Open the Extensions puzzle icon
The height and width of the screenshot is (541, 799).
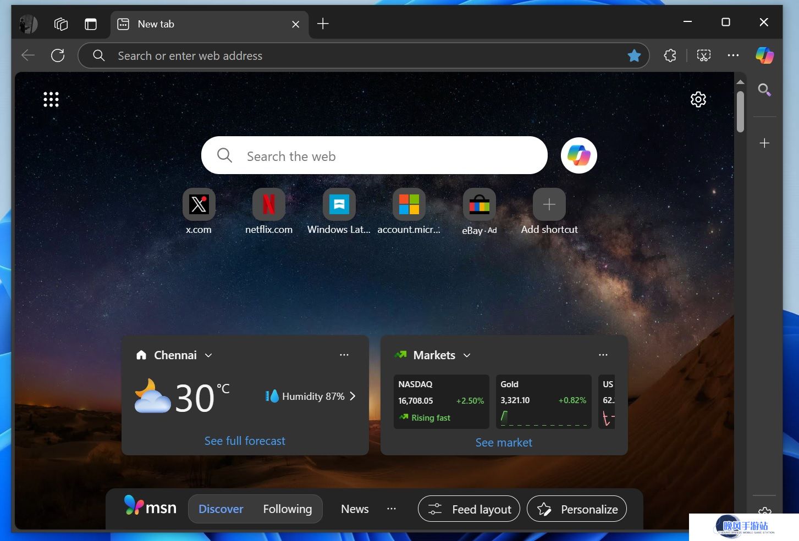(x=670, y=55)
